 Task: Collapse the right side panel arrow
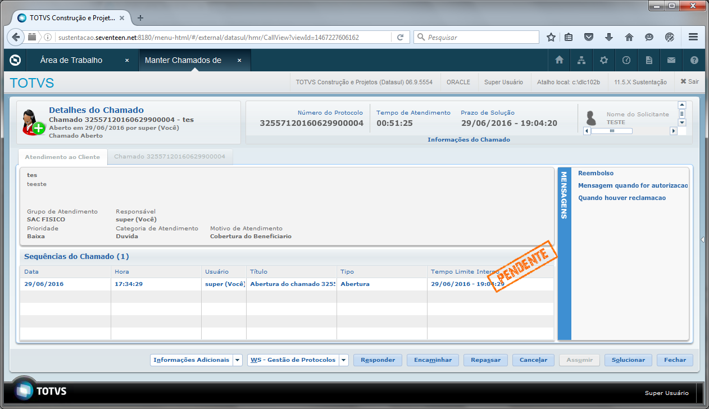(702, 240)
